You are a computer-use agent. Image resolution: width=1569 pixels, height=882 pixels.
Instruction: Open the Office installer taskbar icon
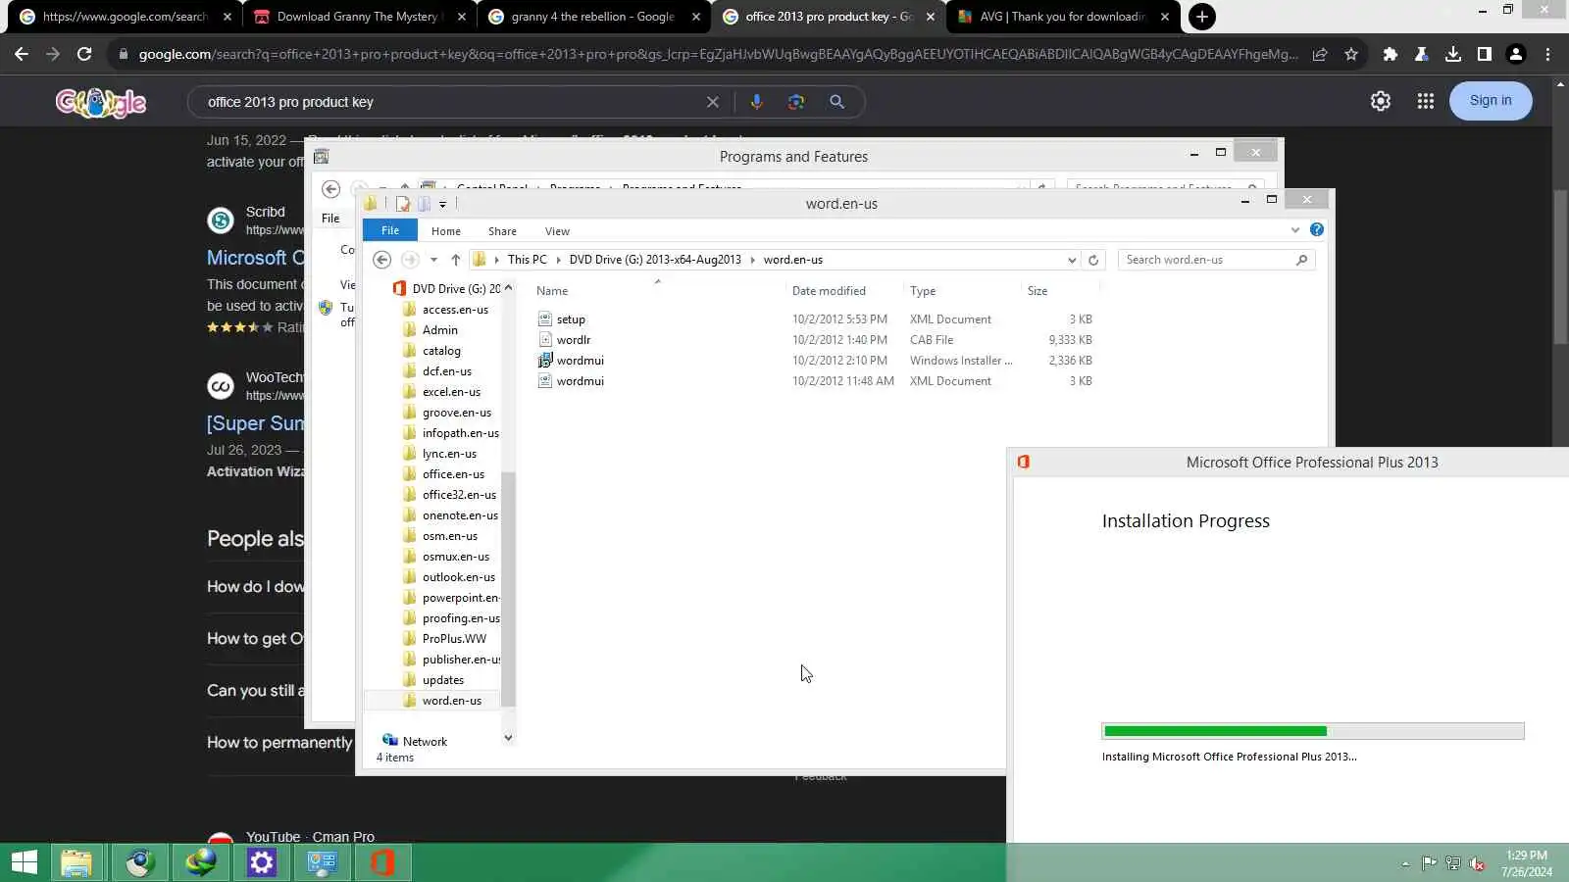(382, 862)
